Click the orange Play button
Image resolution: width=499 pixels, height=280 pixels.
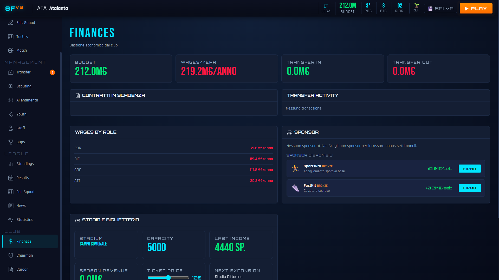tap(476, 8)
